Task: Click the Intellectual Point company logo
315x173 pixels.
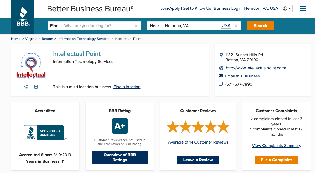Action: (31, 65)
